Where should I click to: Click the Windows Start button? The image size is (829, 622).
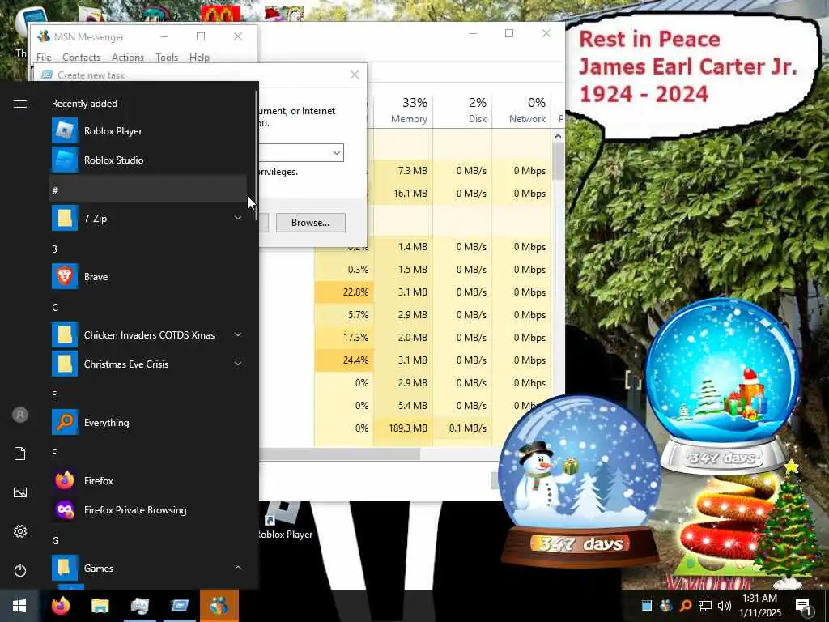click(x=19, y=606)
